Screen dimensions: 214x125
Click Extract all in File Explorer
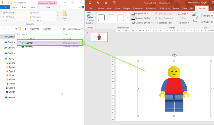click(x=65, y=16)
